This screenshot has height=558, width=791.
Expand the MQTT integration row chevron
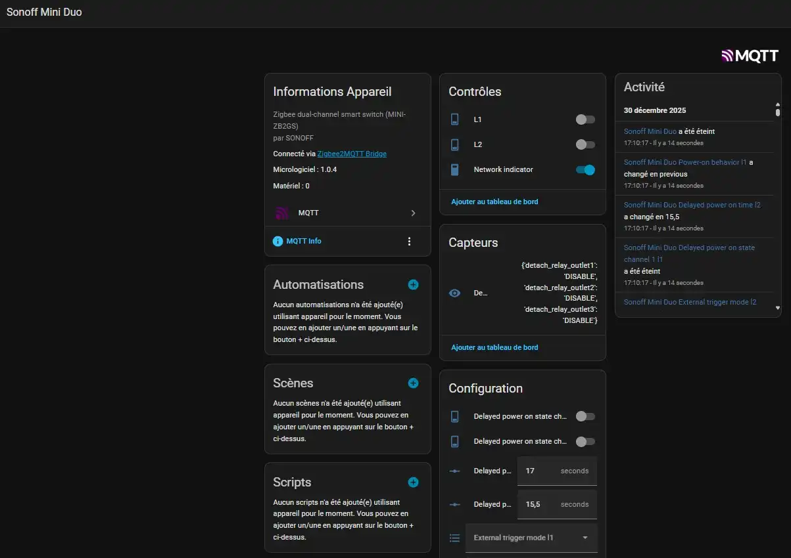click(x=413, y=213)
